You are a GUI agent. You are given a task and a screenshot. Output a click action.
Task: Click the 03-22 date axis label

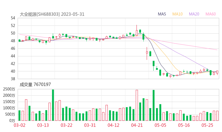pyautogui.click(x=66, y=125)
